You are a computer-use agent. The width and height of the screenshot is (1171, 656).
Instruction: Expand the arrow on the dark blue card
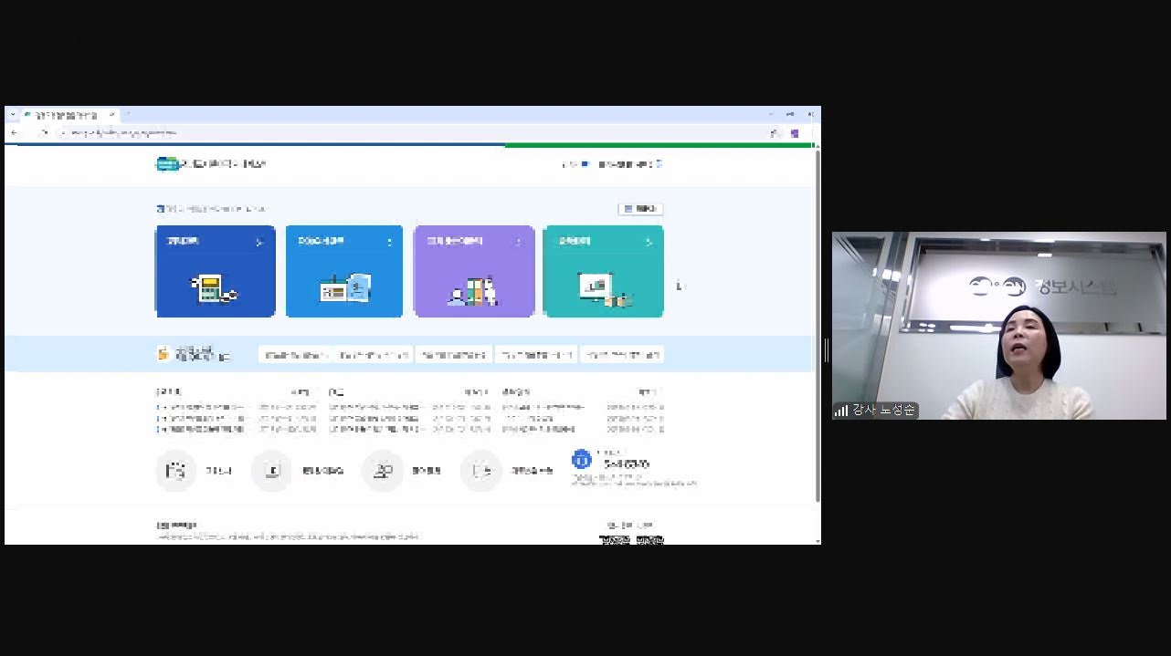click(x=259, y=243)
